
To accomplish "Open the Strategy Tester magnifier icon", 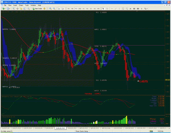I will point(28,8).
